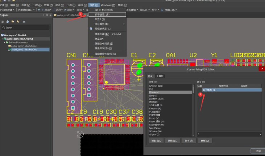This screenshot has width=265, height=156.
Task: Open the 工具 (T) menu
Action: [x=71, y=5]
